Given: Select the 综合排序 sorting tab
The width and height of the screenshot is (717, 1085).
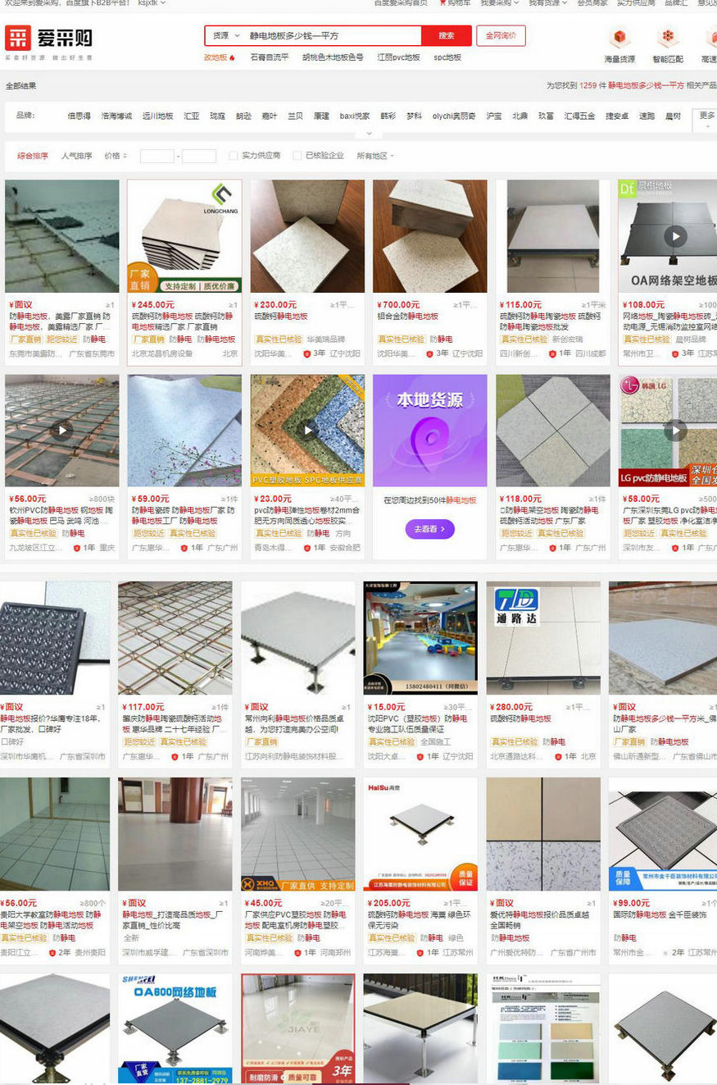Looking at the screenshot, I should 33,156.
